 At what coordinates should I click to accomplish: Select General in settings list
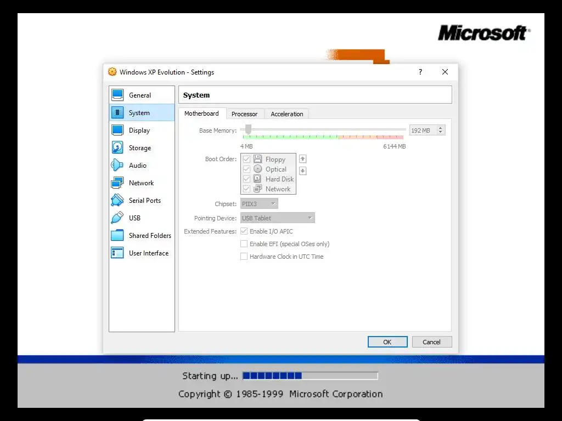(142, 95)
